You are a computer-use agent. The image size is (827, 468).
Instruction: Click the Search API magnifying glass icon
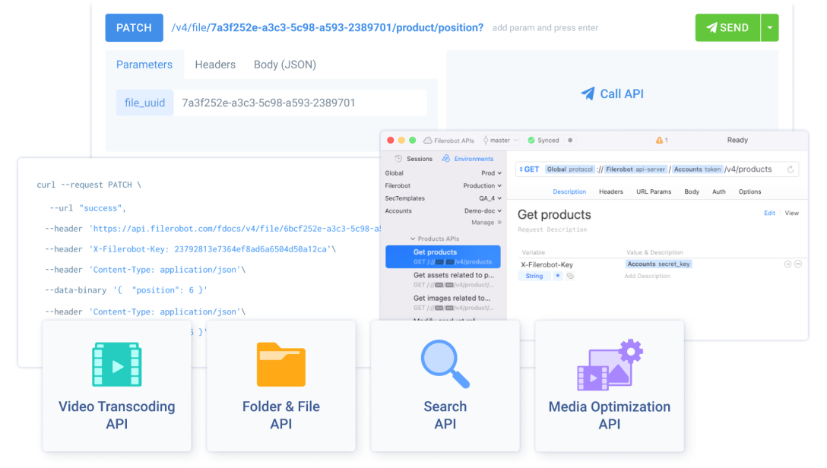tap(445, 364)
